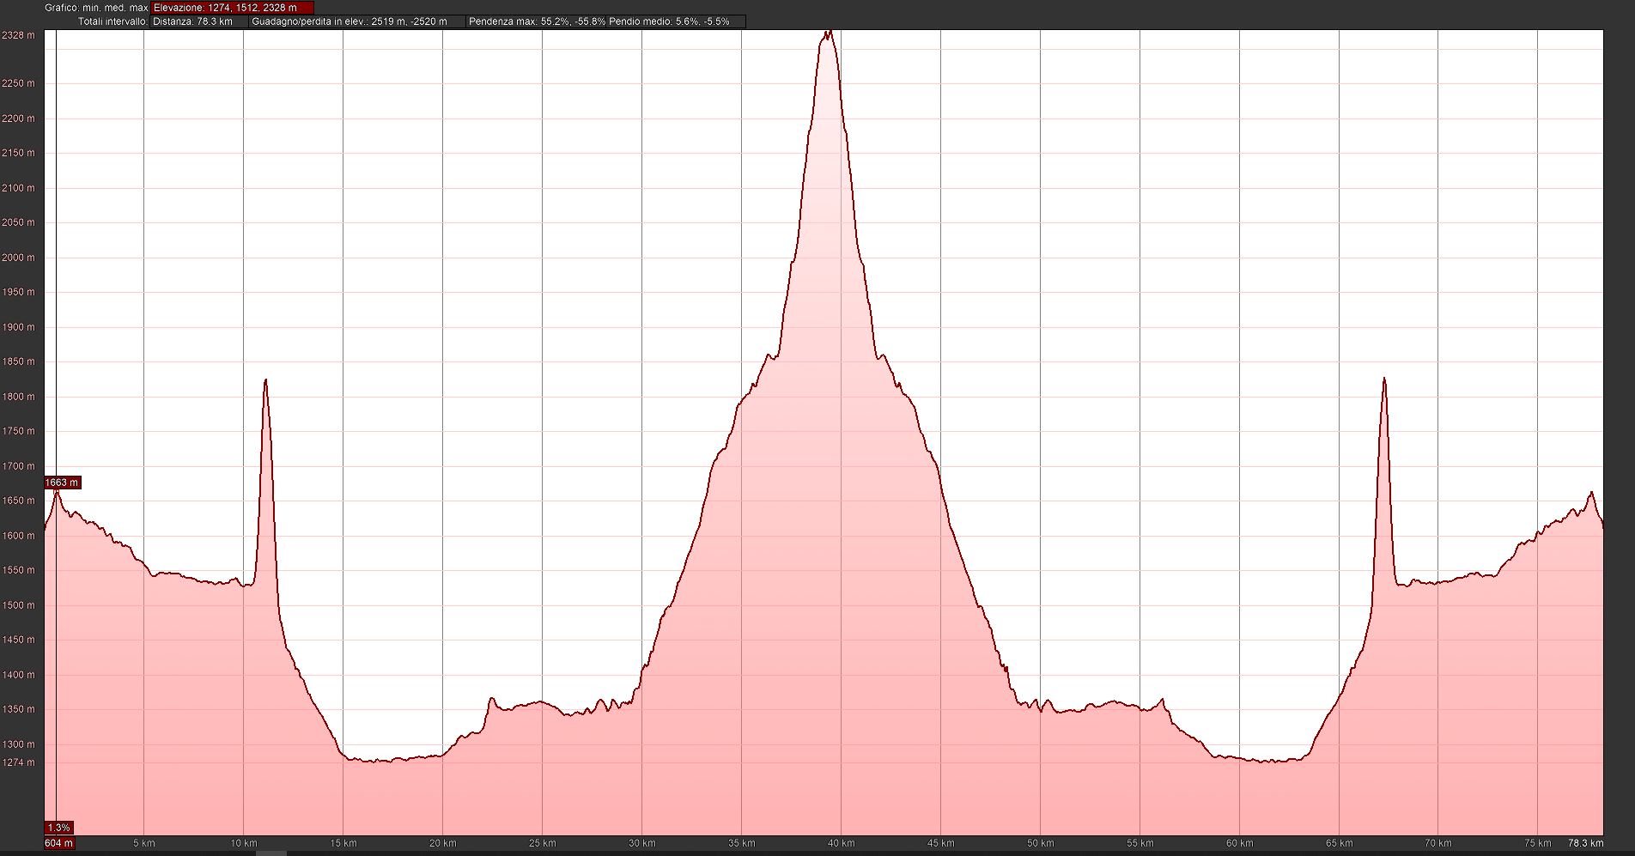Viewport: 1635px width, 856px height.
Task: Click the 604 m cursor distance label
Action: point(59,843)
